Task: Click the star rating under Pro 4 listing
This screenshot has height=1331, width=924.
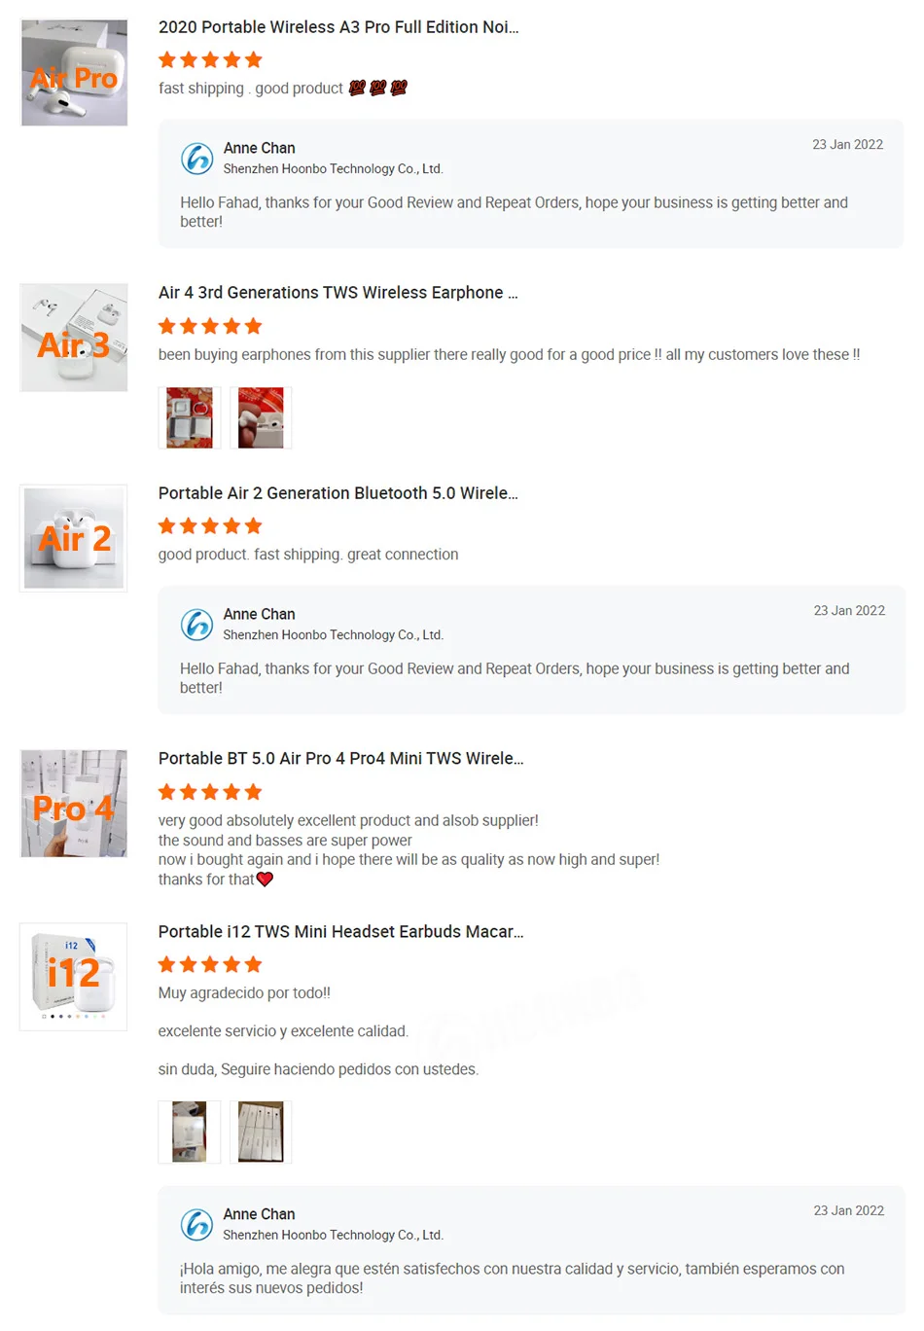Action: click(210, 792)
